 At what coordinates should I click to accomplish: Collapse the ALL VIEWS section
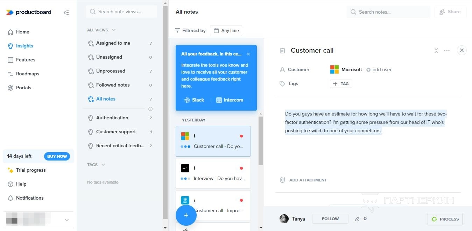[x=101, y=30]
